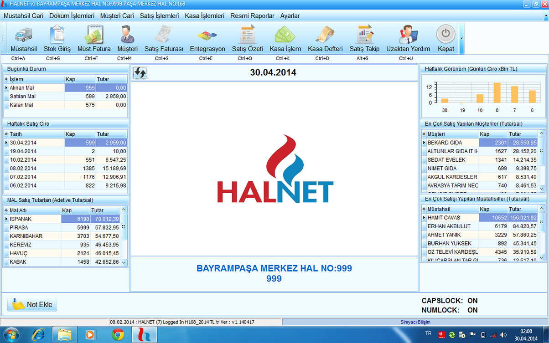
Task: Sort producers by Müstahsil column header
Action: [x=452, y=209]
